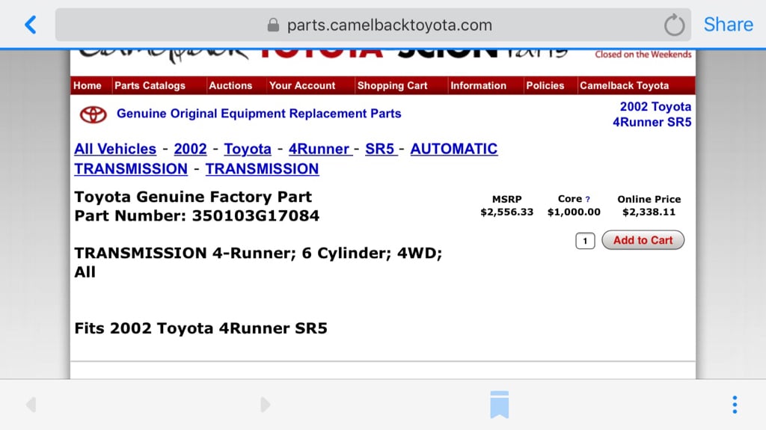Select the Part Number 350103G17084 text
766x430 pixels.
pyautogui.click(x=197, y=215)
